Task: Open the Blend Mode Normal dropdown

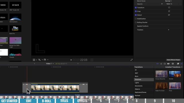Action: [x=168, y=1]
